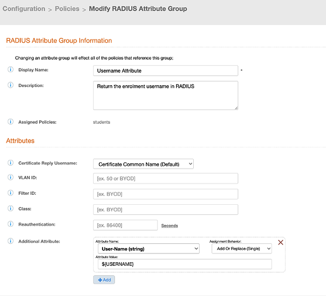This screenshot has width=326, height=296.
Task: Grab the Description textarea resize handle
Action: [236, 108]
